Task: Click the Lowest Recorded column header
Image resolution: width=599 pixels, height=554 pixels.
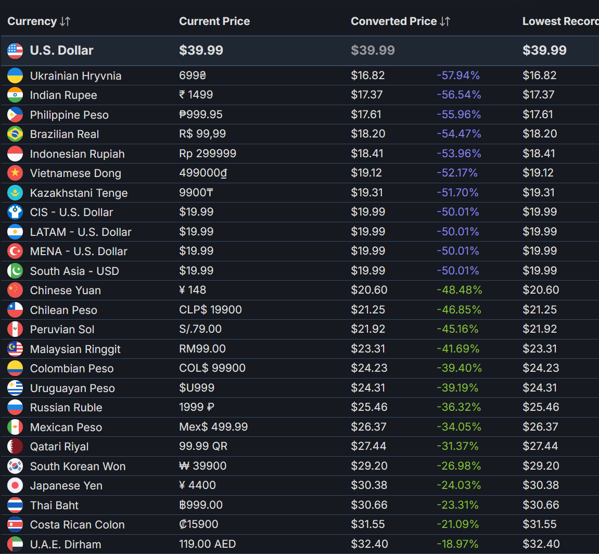Action: tap(560, 21)
